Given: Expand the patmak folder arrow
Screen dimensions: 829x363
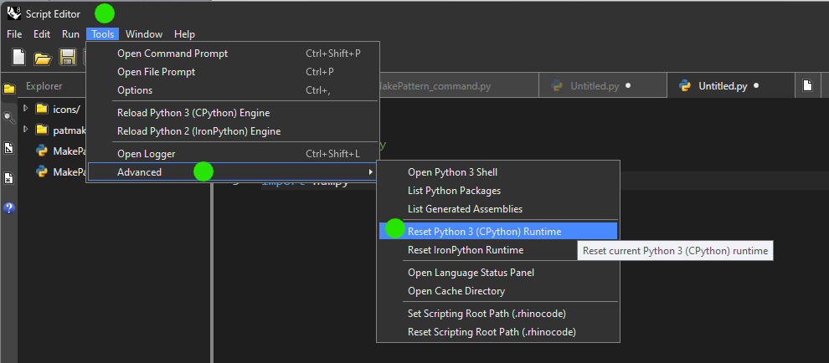Looking at the screenshot, I should coord(26,130).
